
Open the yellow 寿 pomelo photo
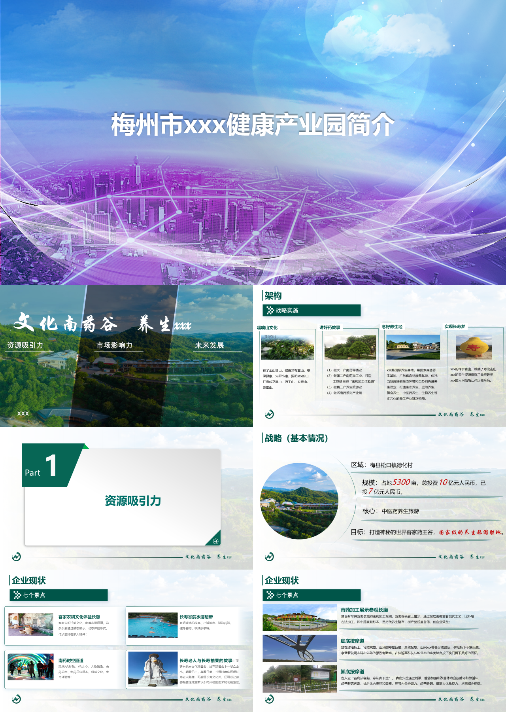pos(474,347)
